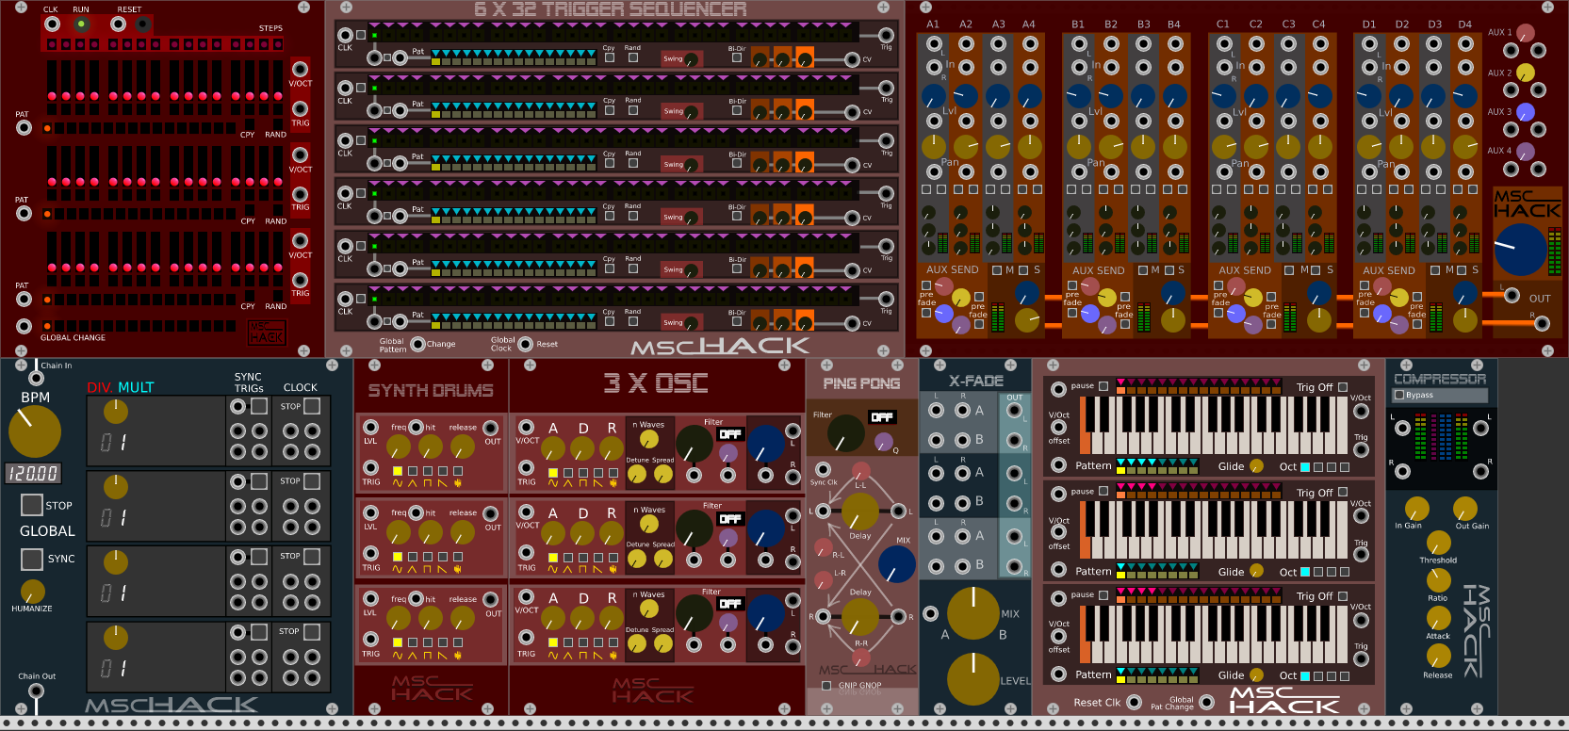
Task: Toggle the Ping Pong filter OFF selector
Action: (882, 417)
